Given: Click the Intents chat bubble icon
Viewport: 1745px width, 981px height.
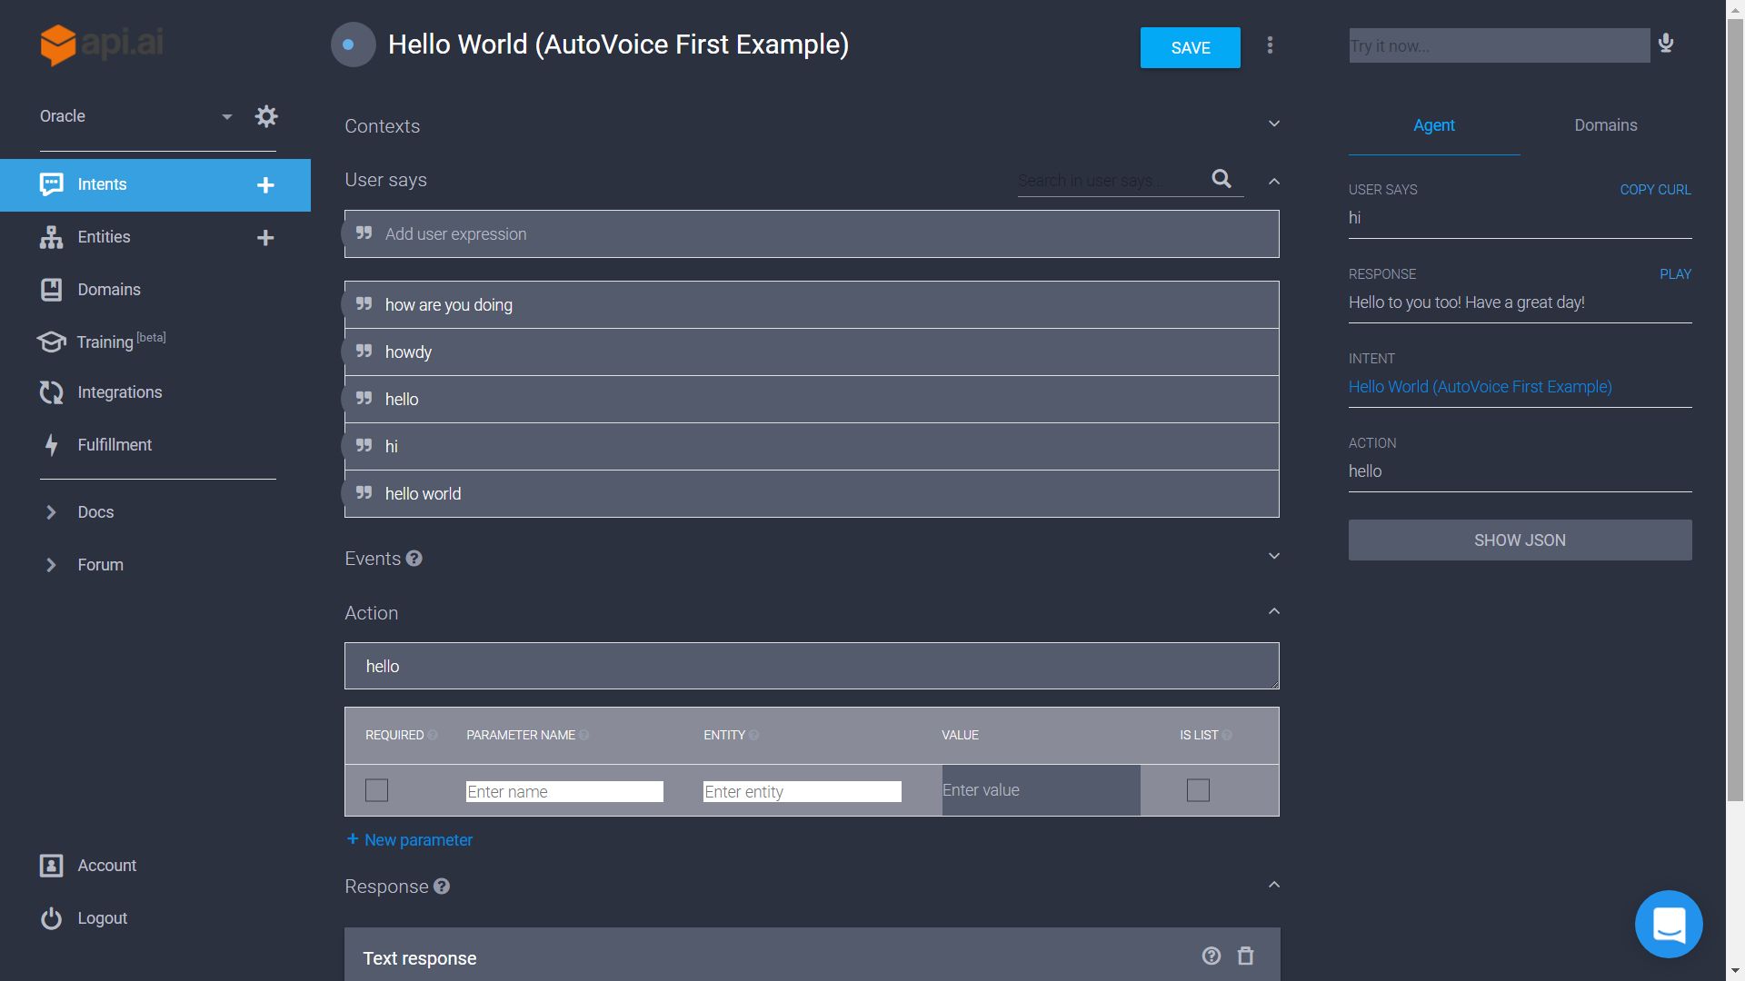Looking at the screenshot, I should click(52, 184).
